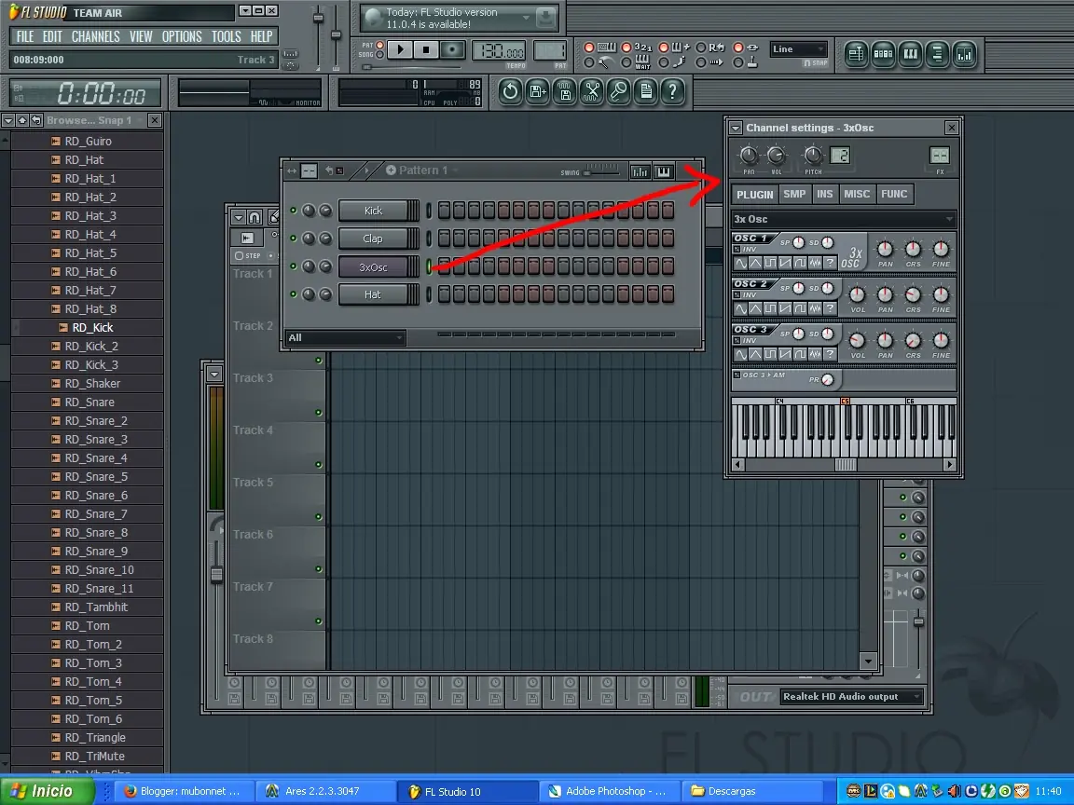Open the audio editor scissors icon
Image resolution: width=1074 pixels, height=805 pixels.
592,91
